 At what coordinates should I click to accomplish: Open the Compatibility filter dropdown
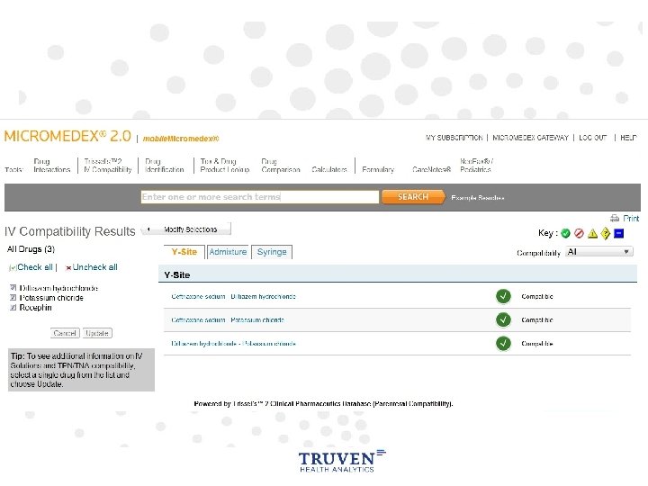[598, 252]
